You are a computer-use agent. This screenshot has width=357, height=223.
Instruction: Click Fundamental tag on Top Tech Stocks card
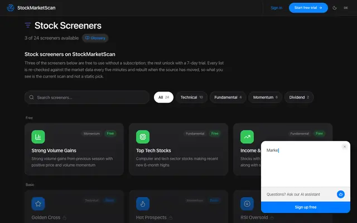tap(195, 134)
